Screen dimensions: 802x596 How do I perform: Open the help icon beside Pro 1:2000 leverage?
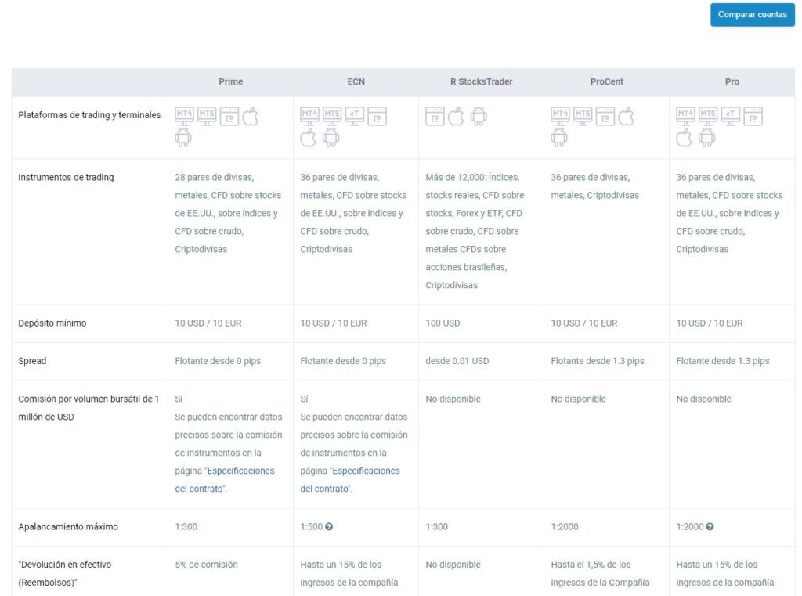click(x=710, y=526)
